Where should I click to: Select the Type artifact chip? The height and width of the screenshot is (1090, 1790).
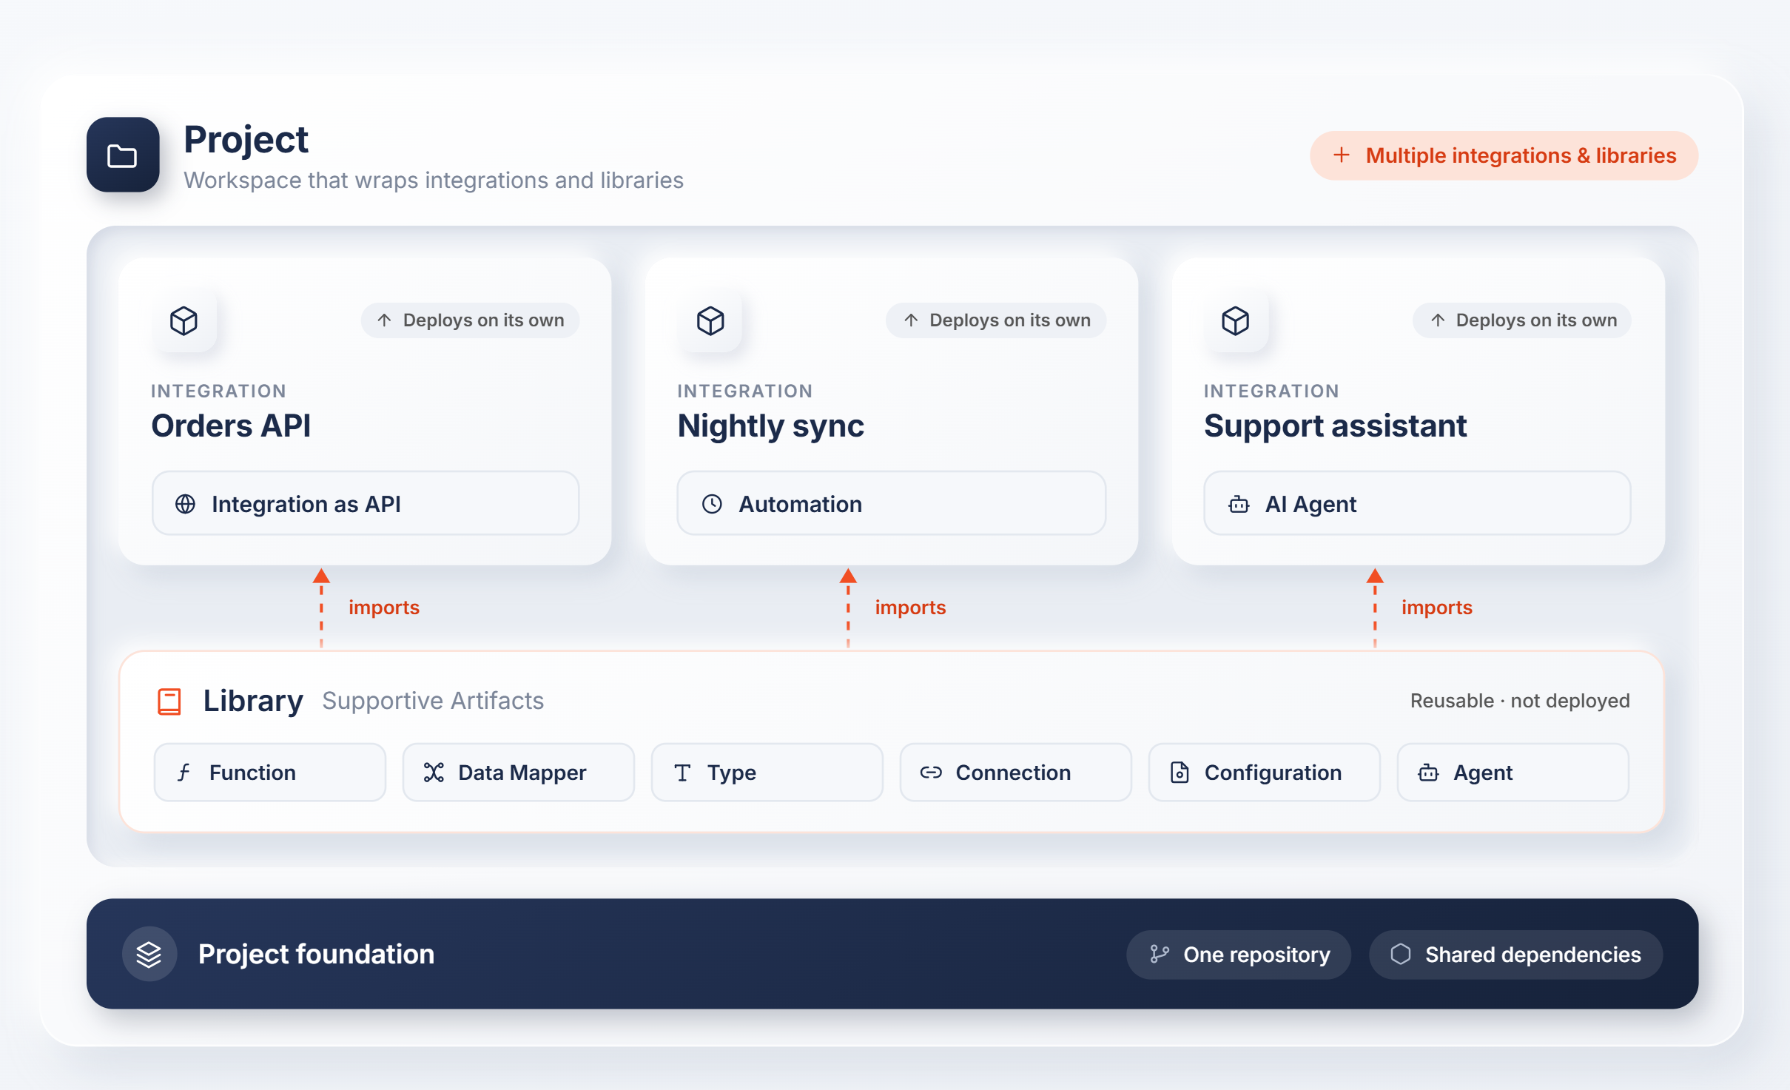(x=767, y=773)
